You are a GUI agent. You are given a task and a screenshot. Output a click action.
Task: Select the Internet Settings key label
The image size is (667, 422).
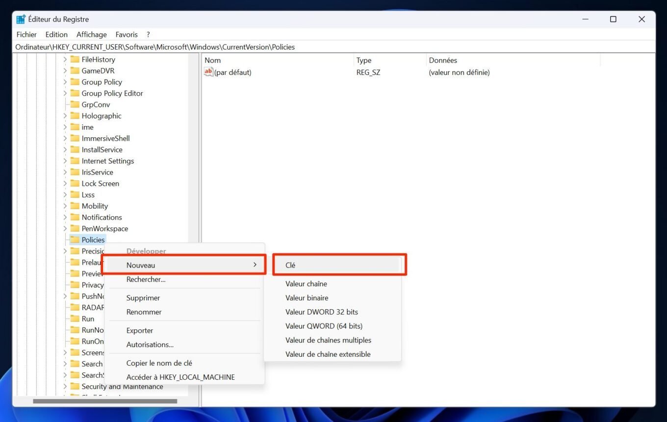(108, 161)
